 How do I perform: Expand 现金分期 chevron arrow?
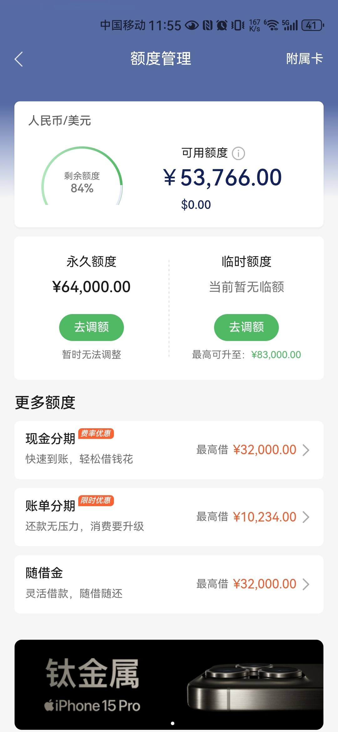click(306, 450)
